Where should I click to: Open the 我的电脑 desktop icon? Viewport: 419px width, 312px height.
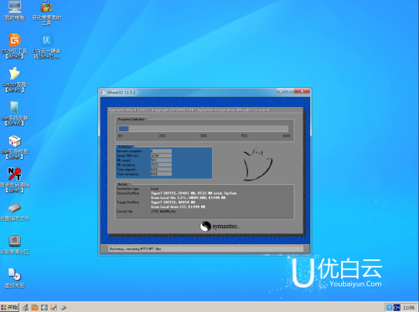click(14, 11)
